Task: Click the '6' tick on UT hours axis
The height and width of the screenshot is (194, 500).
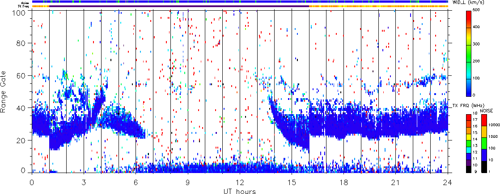Action: [x=136, y=183]
